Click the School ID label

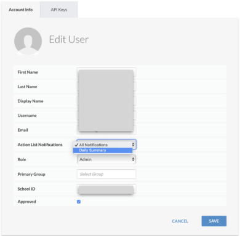(26, 189)
